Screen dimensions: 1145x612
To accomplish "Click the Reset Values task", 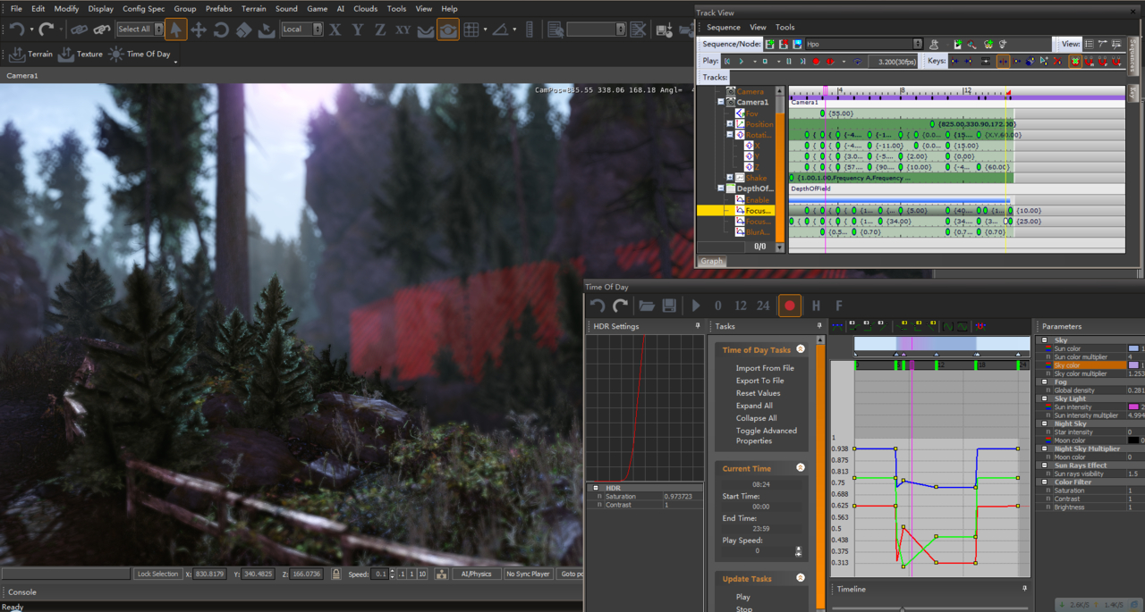I will point(758,393).
